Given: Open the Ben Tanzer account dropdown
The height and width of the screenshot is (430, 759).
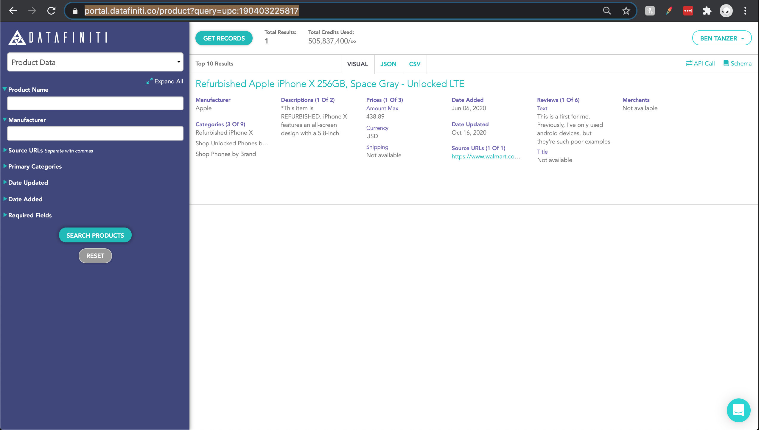Looking at the screenshot, I should point(722,38).
